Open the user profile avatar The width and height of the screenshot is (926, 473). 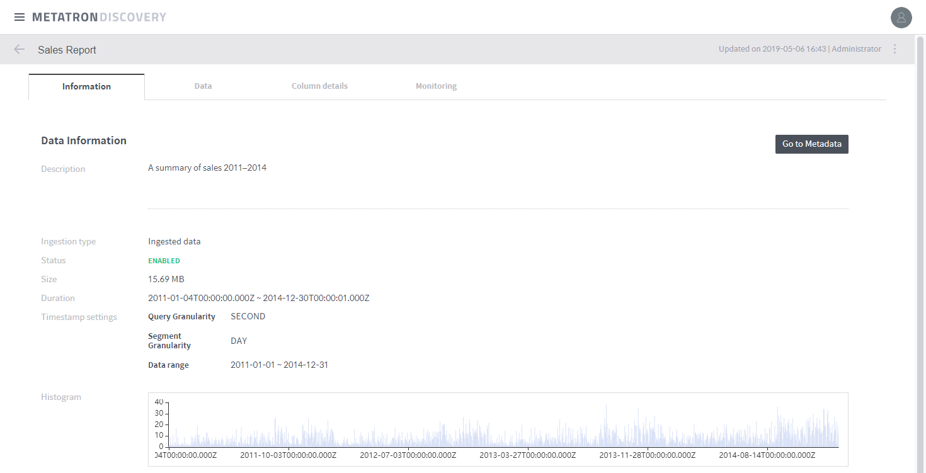coord(901,17)
